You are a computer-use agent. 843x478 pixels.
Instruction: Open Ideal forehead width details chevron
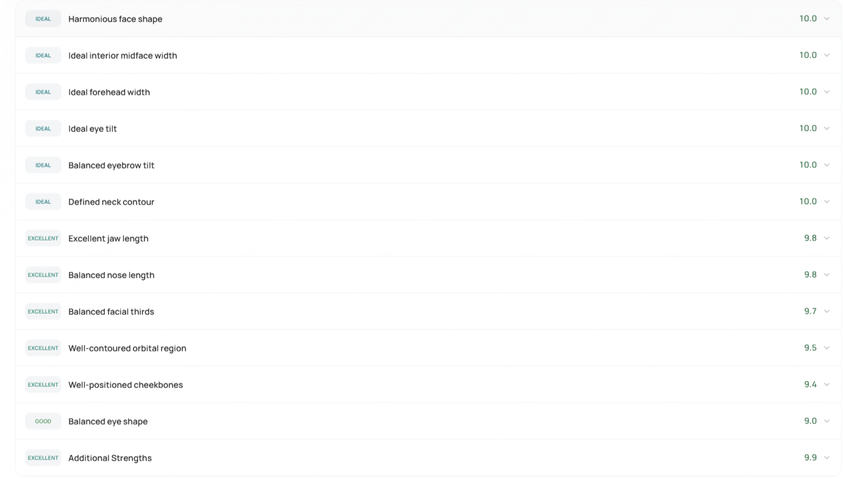click(x=827, y=92)
